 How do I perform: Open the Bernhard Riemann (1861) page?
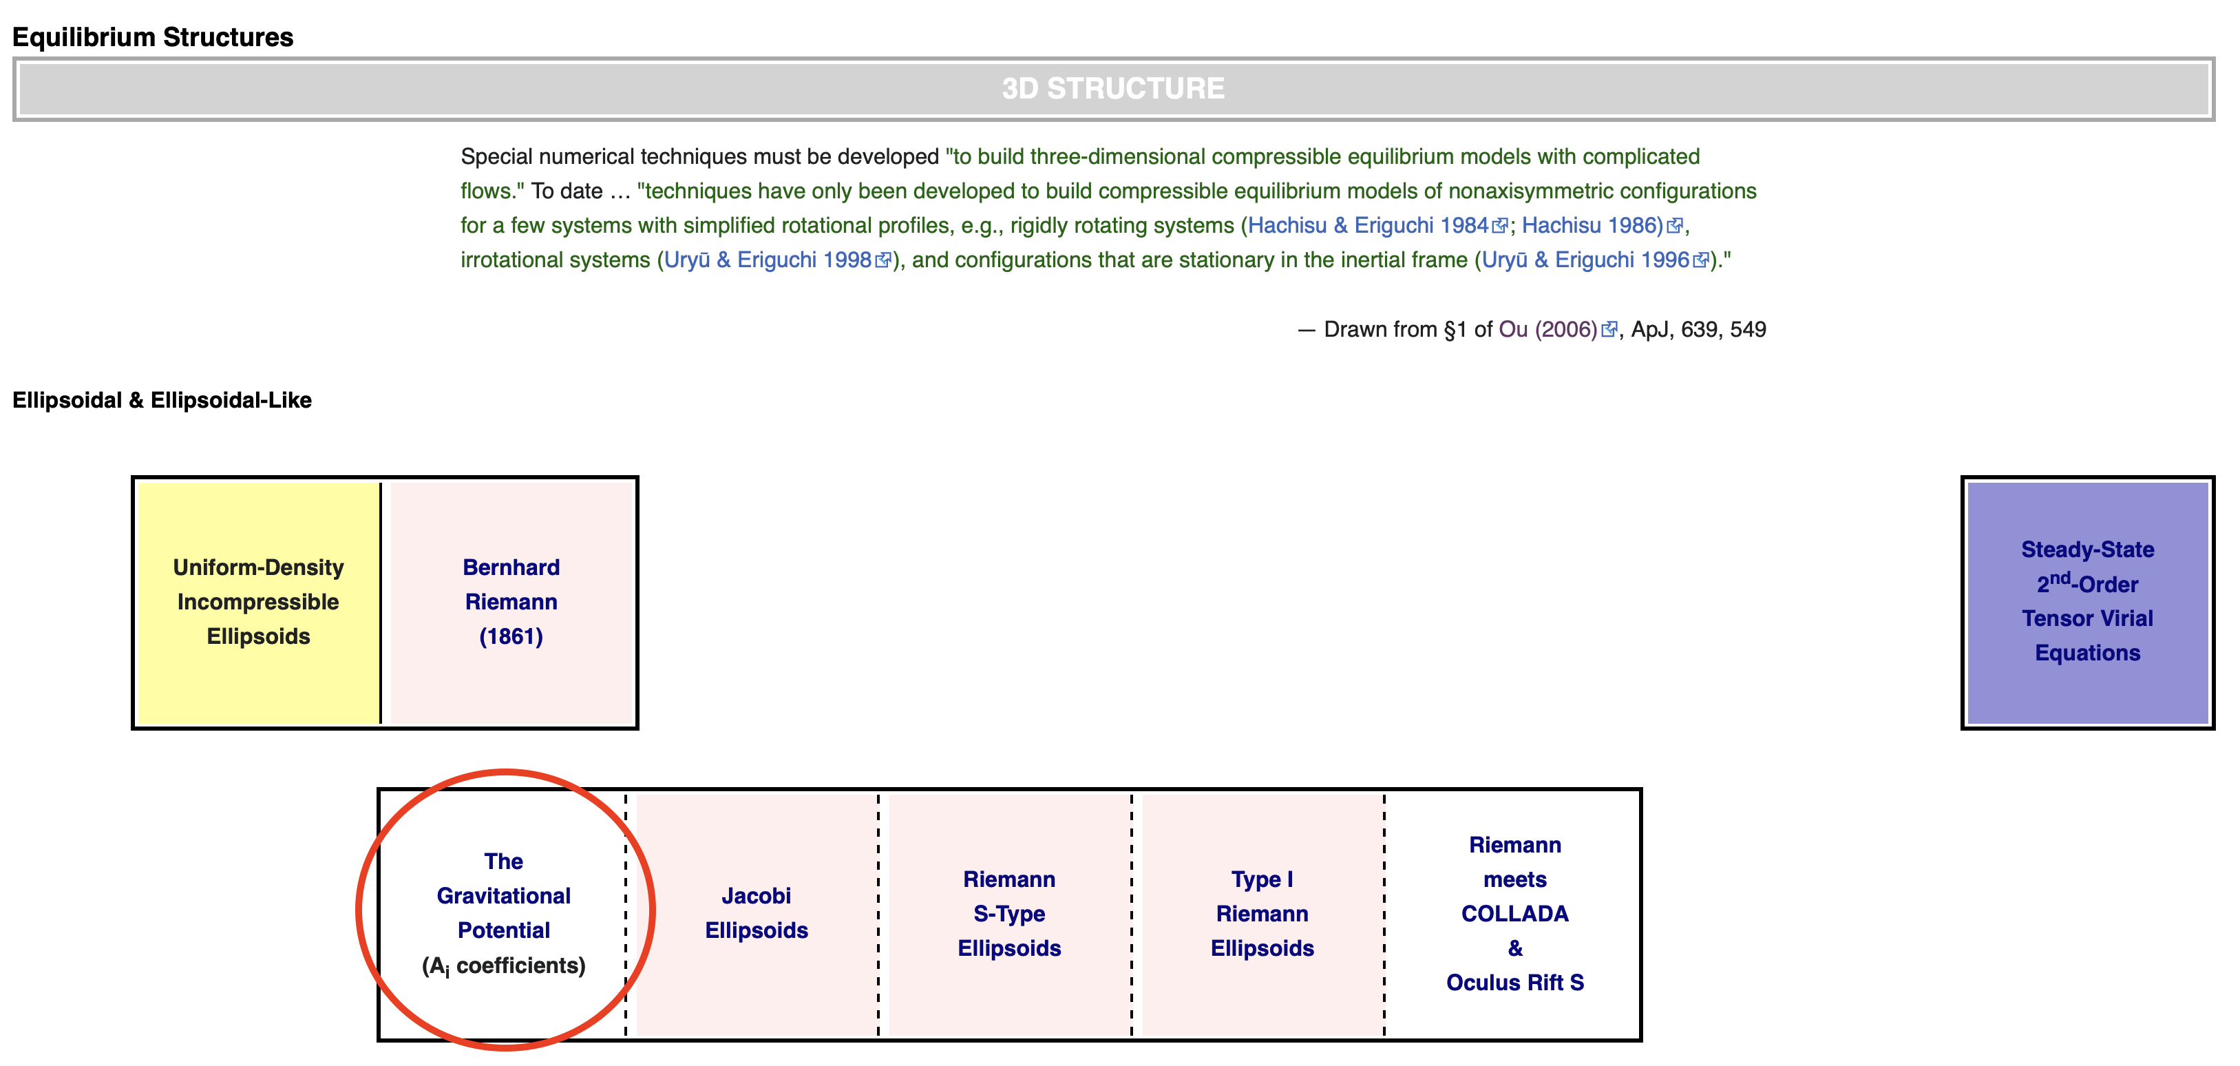point(510,602)
